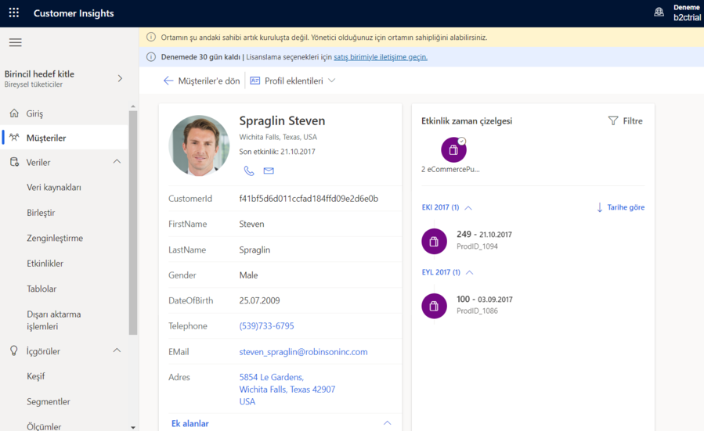Image resolution: width=704 pixels, height=431 pixels.
Task: Click the Giriş home icon
Action: pyautogui.click(x=14, y=113)
